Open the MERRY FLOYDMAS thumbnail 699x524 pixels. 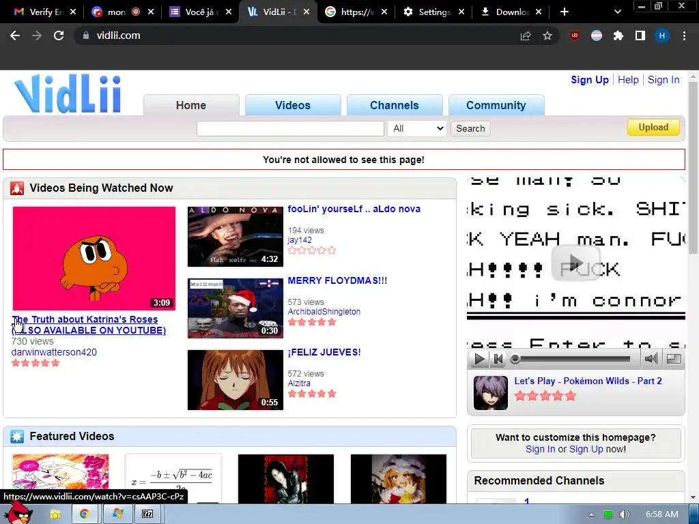click(x=236, y=308)
